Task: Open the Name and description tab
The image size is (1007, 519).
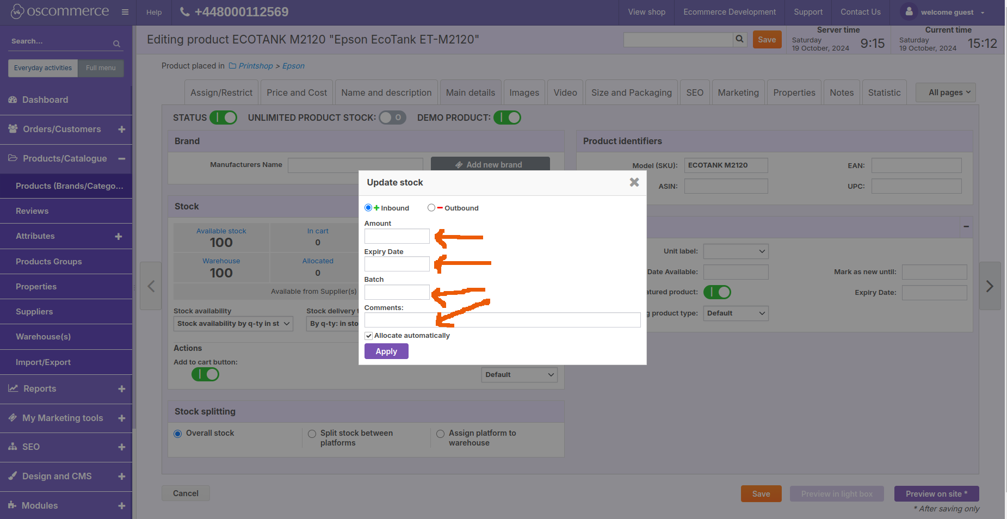Action: coord(386,92)
